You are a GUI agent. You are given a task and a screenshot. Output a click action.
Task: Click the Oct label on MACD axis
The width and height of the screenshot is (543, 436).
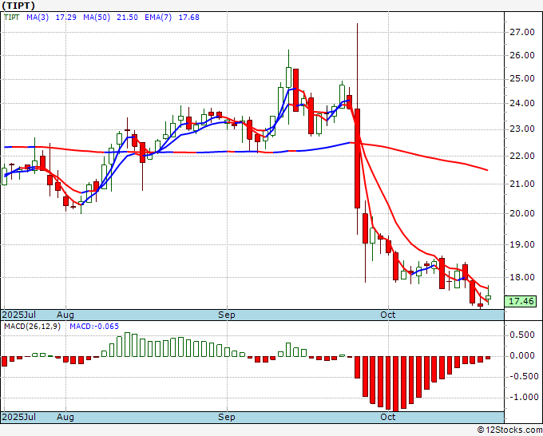click(x=388, y=417)
